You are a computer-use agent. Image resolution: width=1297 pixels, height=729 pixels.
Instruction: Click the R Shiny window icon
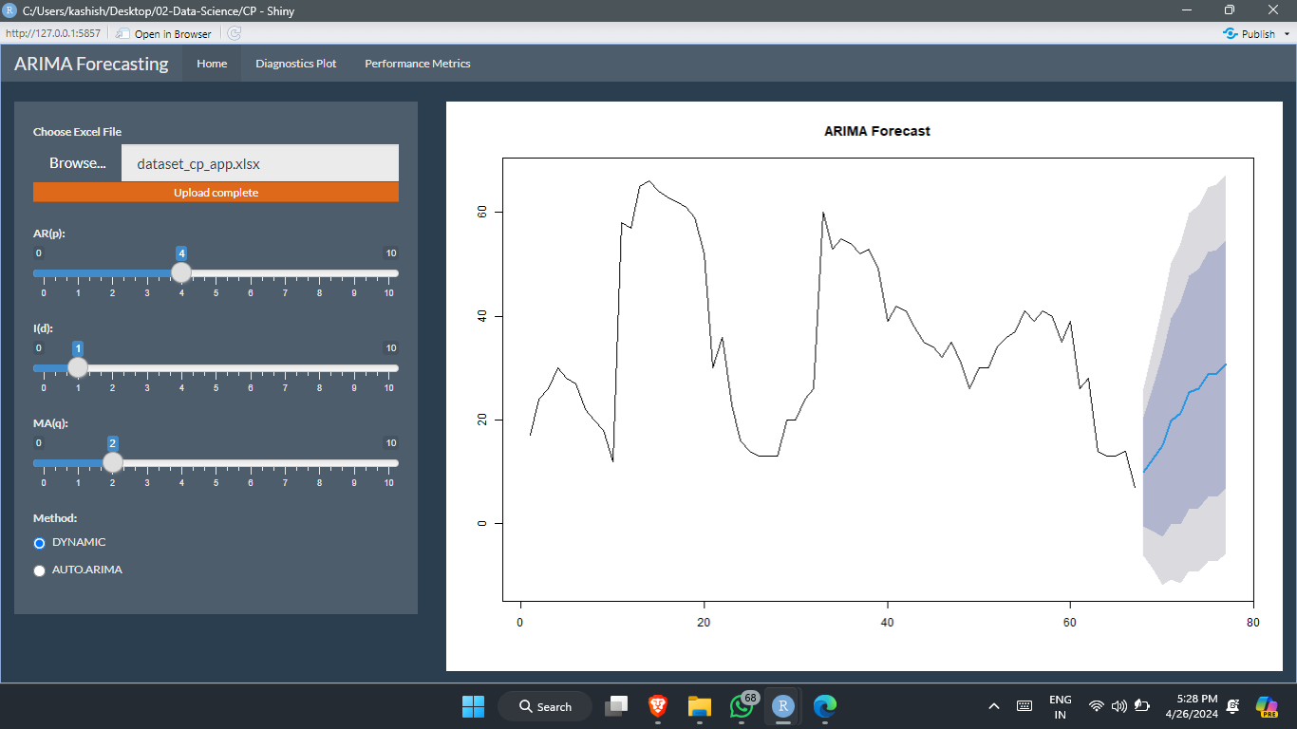point(10,9)
